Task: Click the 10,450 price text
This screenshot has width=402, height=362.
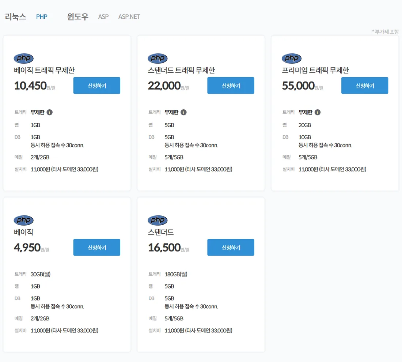Action: (x=30, y=86)
